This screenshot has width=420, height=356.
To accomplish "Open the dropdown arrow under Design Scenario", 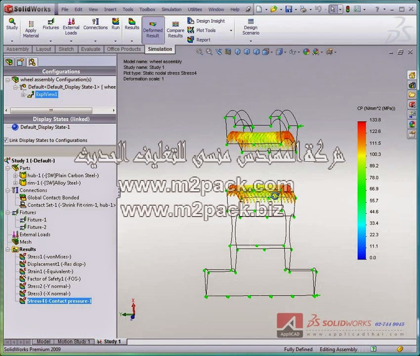I will pyautogui.click(x=251, y=41).
